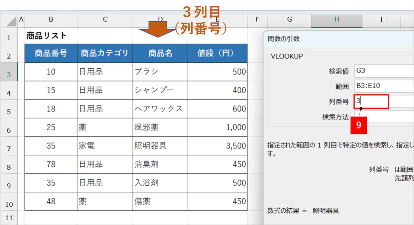Click the 600 price cell

click(217, 109)
